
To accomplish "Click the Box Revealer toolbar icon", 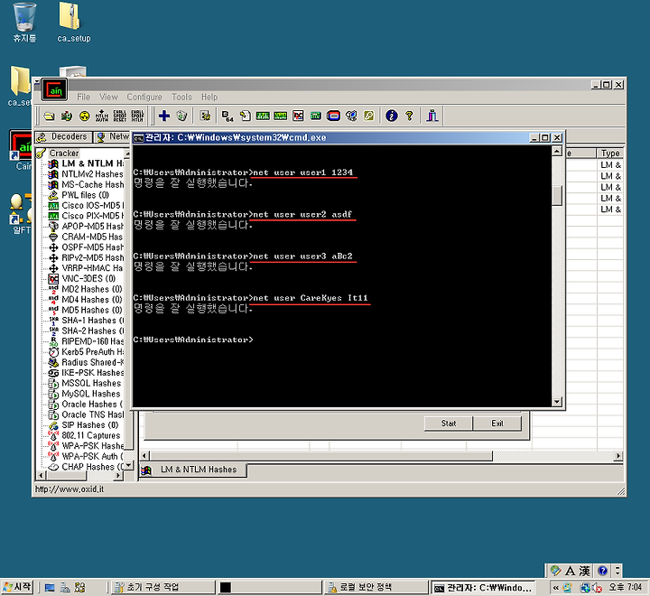I will pos(351,116).
